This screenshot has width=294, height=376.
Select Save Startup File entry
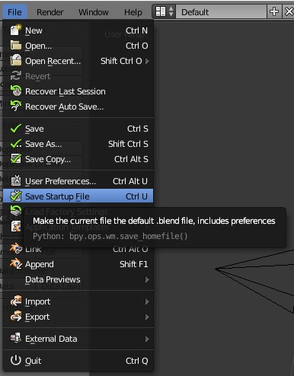[78, 196]
